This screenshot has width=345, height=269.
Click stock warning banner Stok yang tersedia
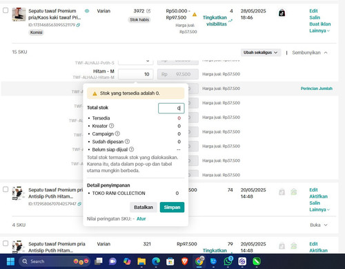pos(136,93)
